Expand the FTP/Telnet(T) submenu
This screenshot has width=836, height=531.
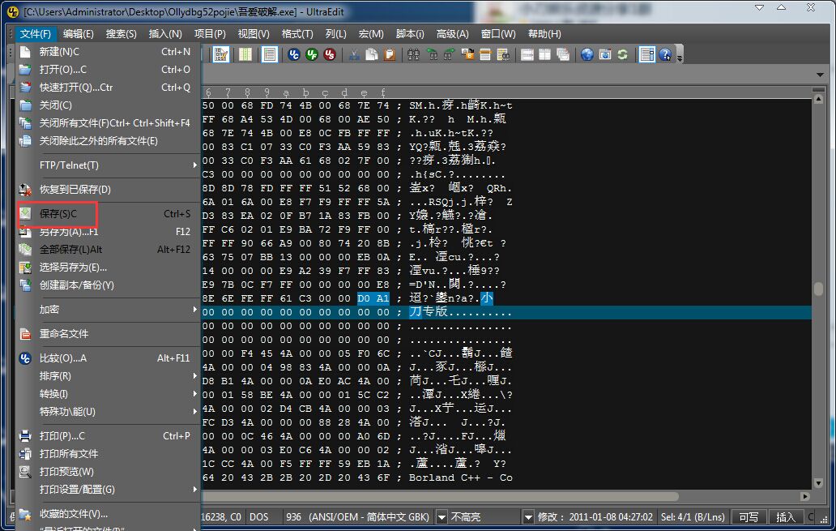point(107,165)
